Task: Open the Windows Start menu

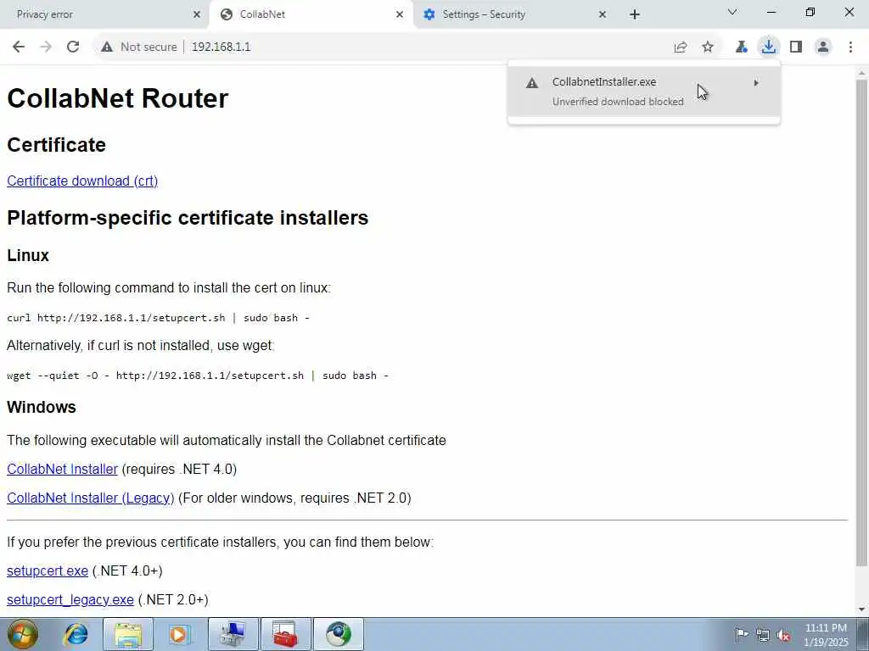Action: coord(23,634)
